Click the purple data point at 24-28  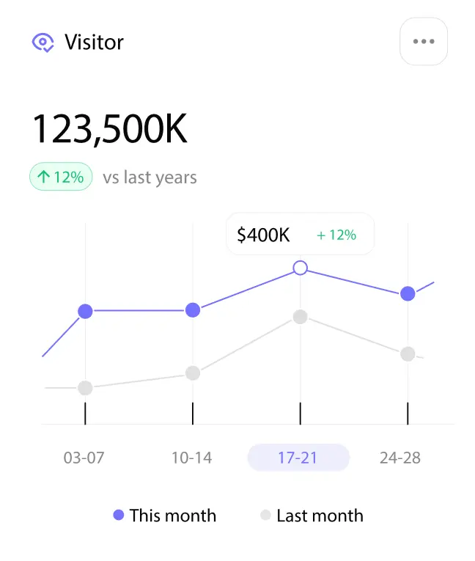(x=408, y=294)
